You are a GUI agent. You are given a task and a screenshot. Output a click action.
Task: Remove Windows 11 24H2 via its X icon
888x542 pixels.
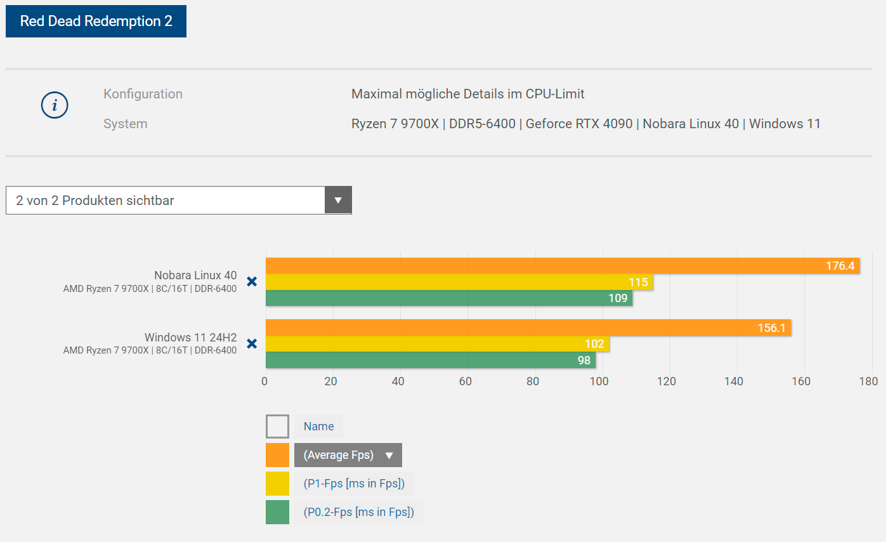[x=252, y=343]
